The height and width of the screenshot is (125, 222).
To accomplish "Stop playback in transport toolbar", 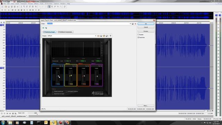I will (x=22, y=10).
